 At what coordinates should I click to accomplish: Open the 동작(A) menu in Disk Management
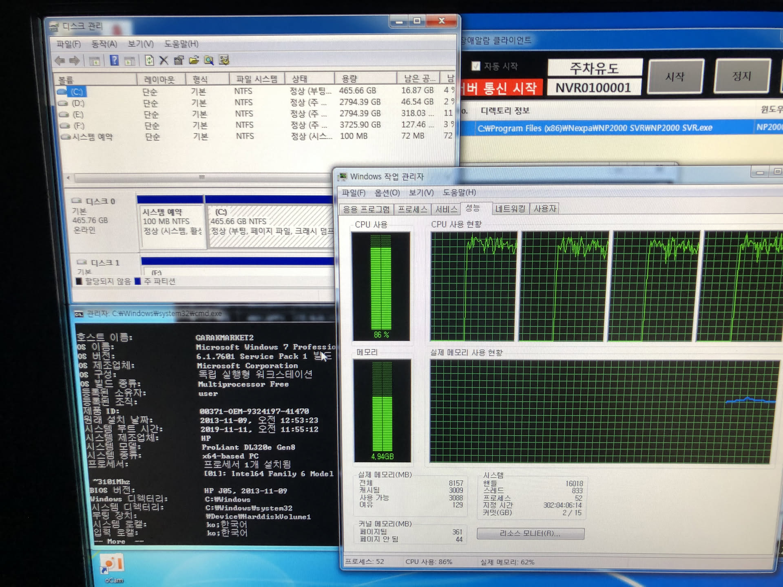(x=104, y=44)
